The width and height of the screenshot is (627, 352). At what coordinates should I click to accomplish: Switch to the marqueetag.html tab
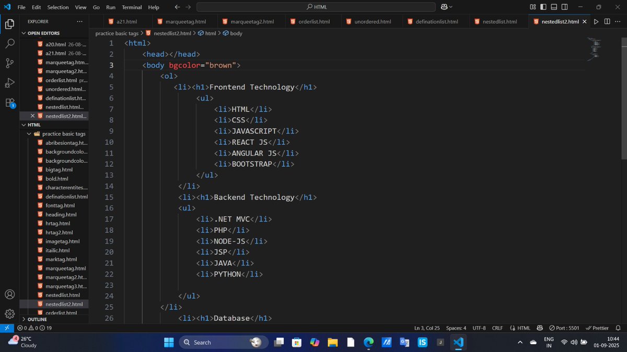tap(185, 21)
